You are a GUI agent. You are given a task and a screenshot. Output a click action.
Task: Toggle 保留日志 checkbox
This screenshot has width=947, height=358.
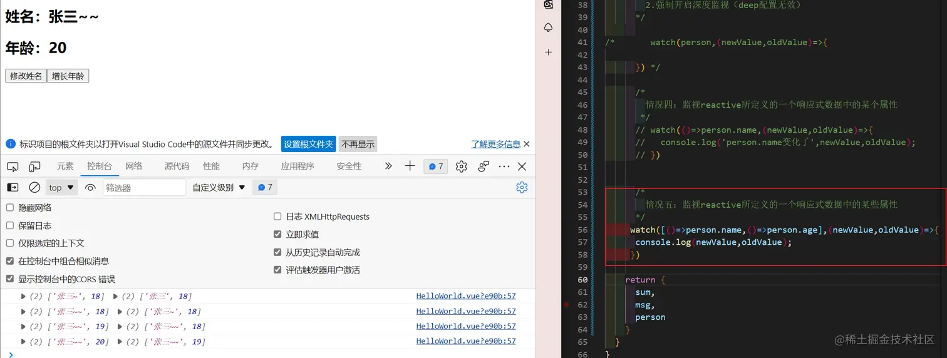pos(9,225)
